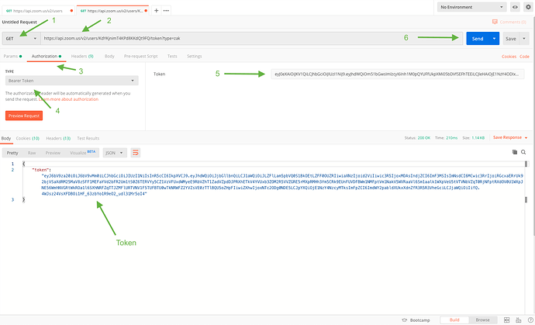
Task: Open Bootcamp from status bar
Action: [x=416, y=320]
